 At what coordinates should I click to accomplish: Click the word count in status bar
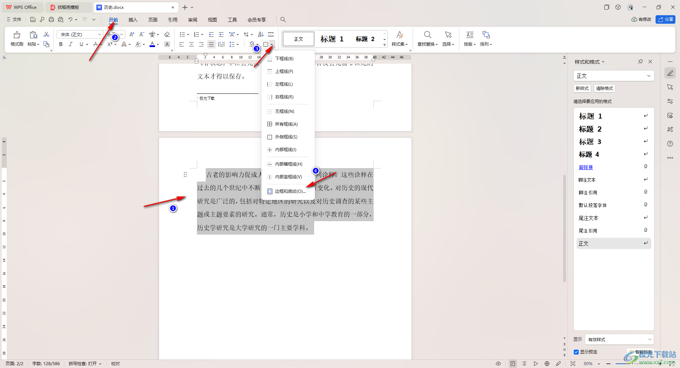coord(46,363)
